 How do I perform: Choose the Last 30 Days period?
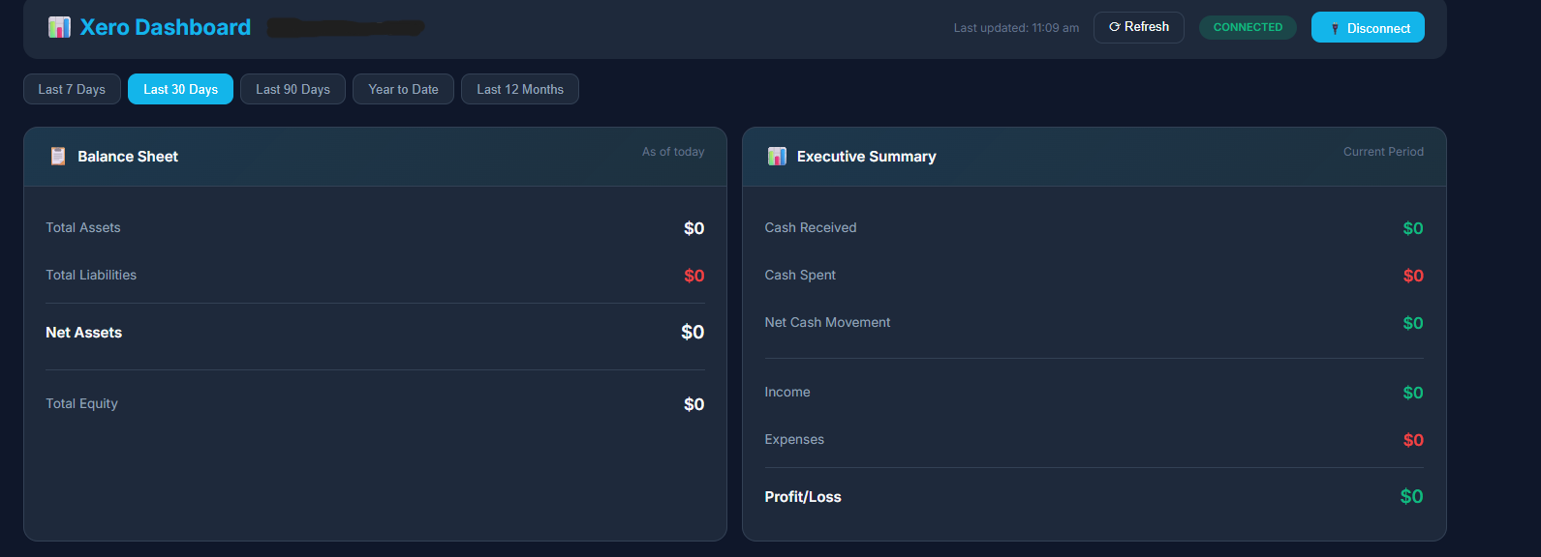click(x=180, y=89)
